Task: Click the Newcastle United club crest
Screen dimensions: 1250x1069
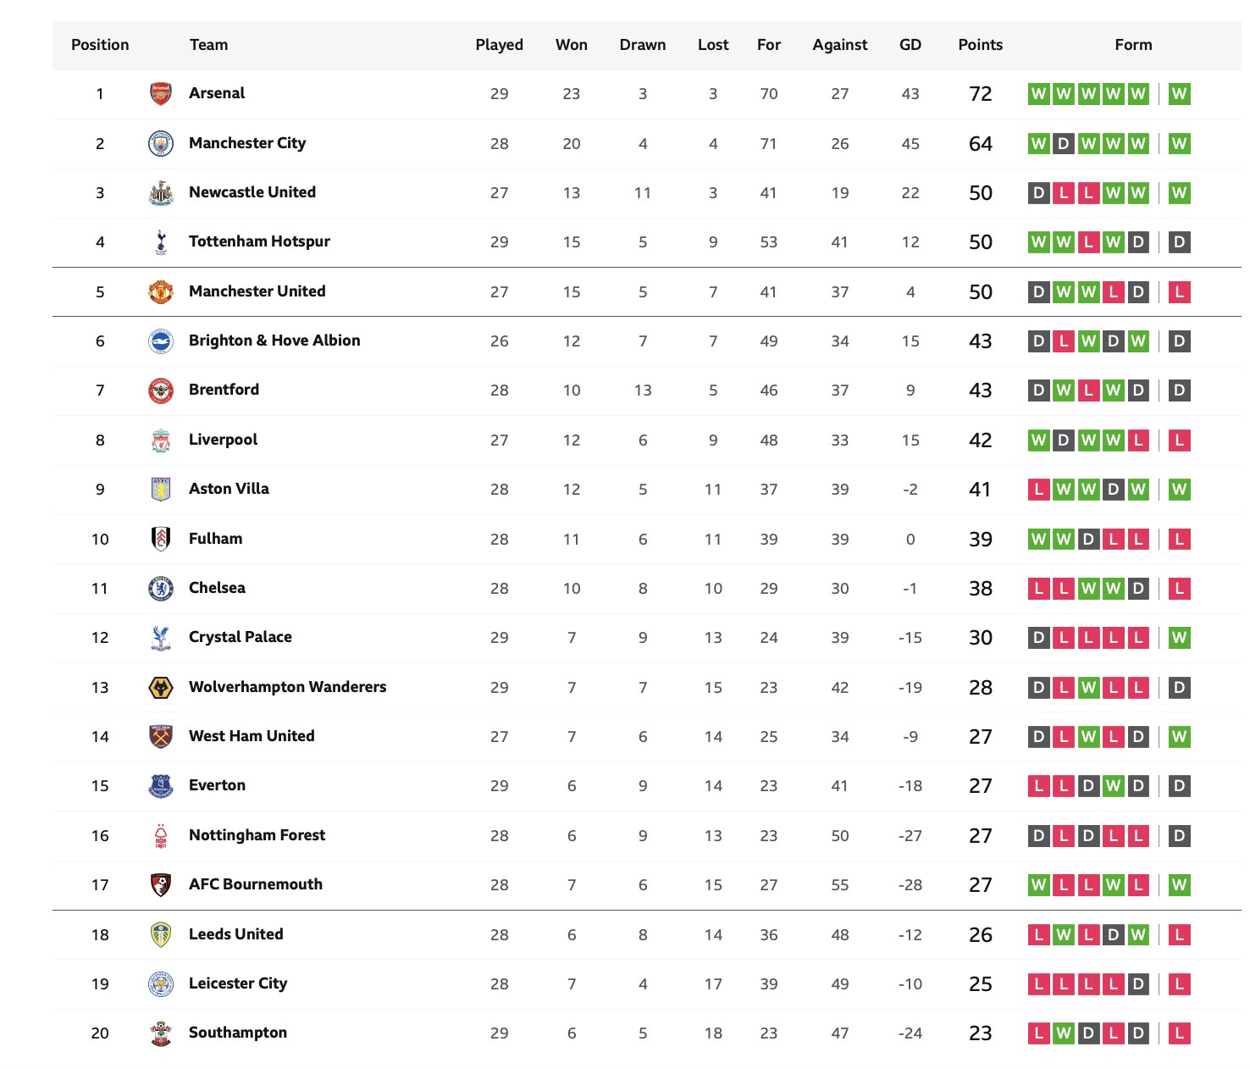Action: coord(161,193)
